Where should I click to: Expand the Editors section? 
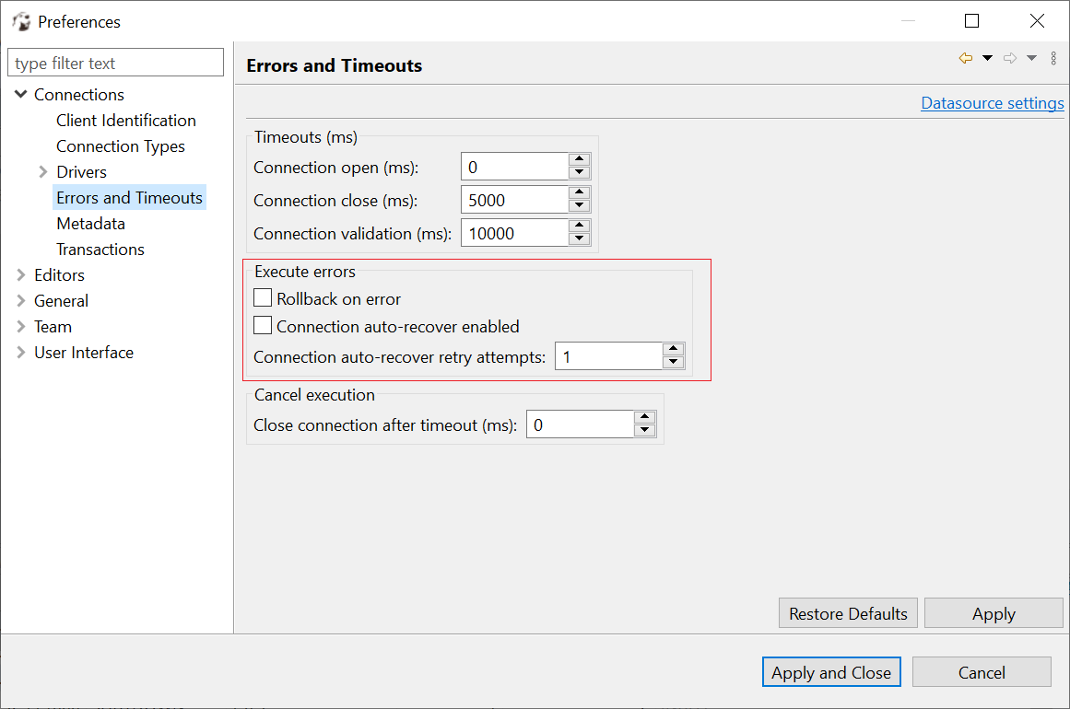point(20,274)
